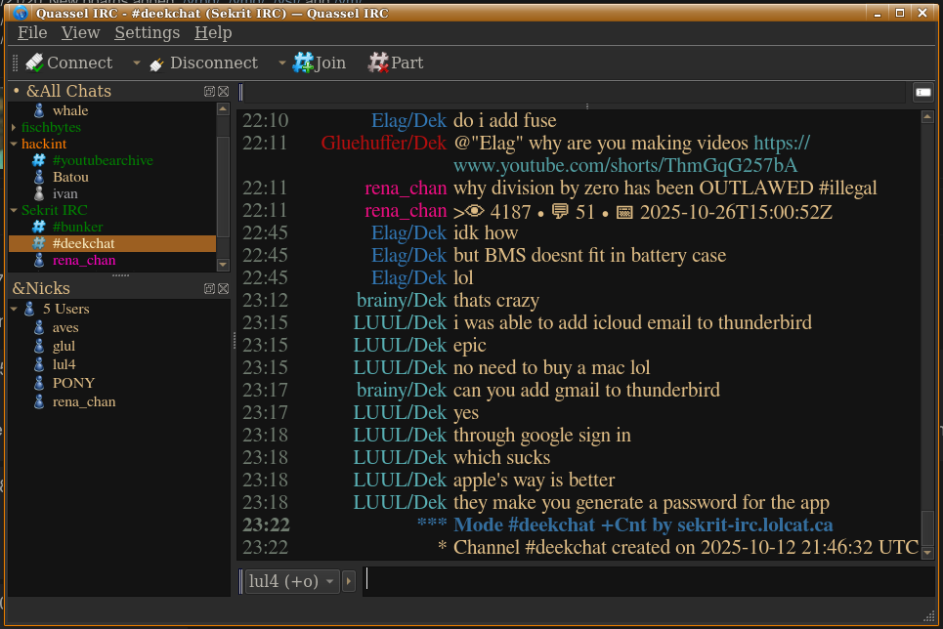943x629 pixels.
Task: Select the #deekchat channel row
Action: tap(112, 243)
